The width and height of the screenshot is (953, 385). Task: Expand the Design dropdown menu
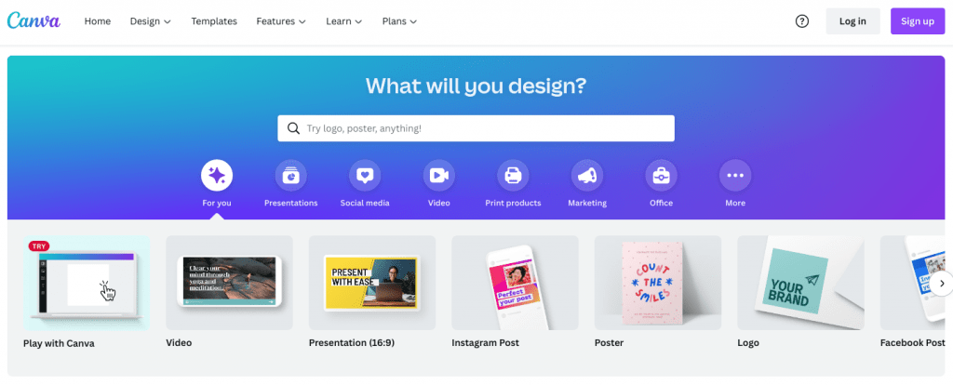151,21
